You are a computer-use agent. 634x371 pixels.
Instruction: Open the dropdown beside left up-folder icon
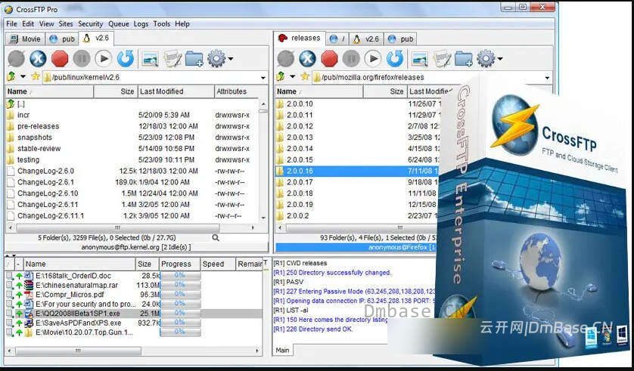pos(23,76)
